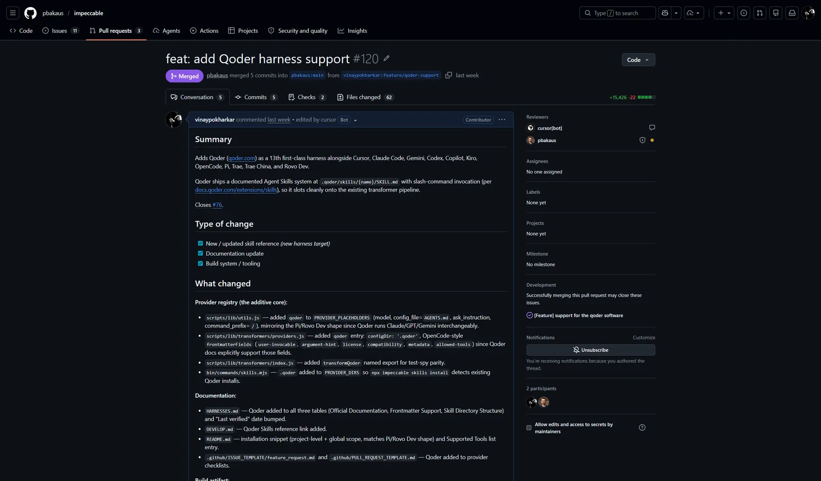Open vinaypokharkar:feature/qoder-support branch link
Screen dimensions: 821x481
[x=391, y=75]
